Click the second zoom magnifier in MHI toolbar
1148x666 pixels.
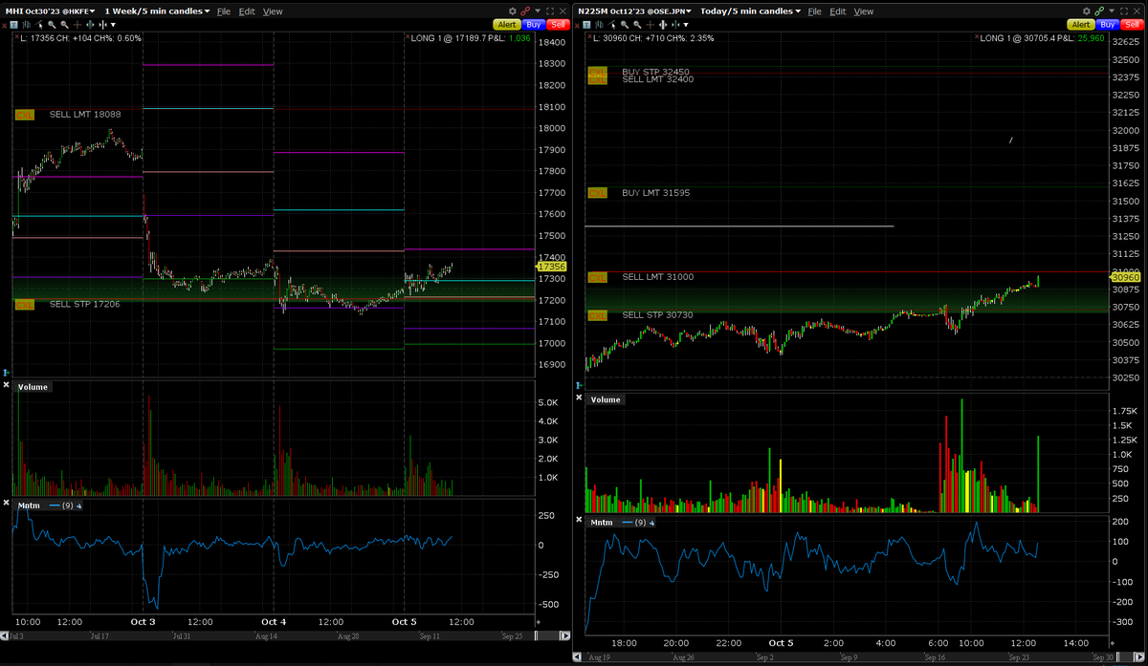click(x=63, y=24)
